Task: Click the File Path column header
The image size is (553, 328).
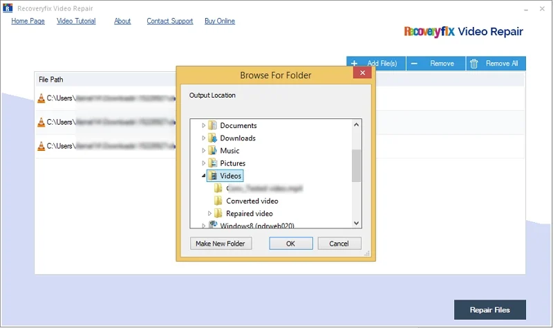Action: tap(51, 80)
